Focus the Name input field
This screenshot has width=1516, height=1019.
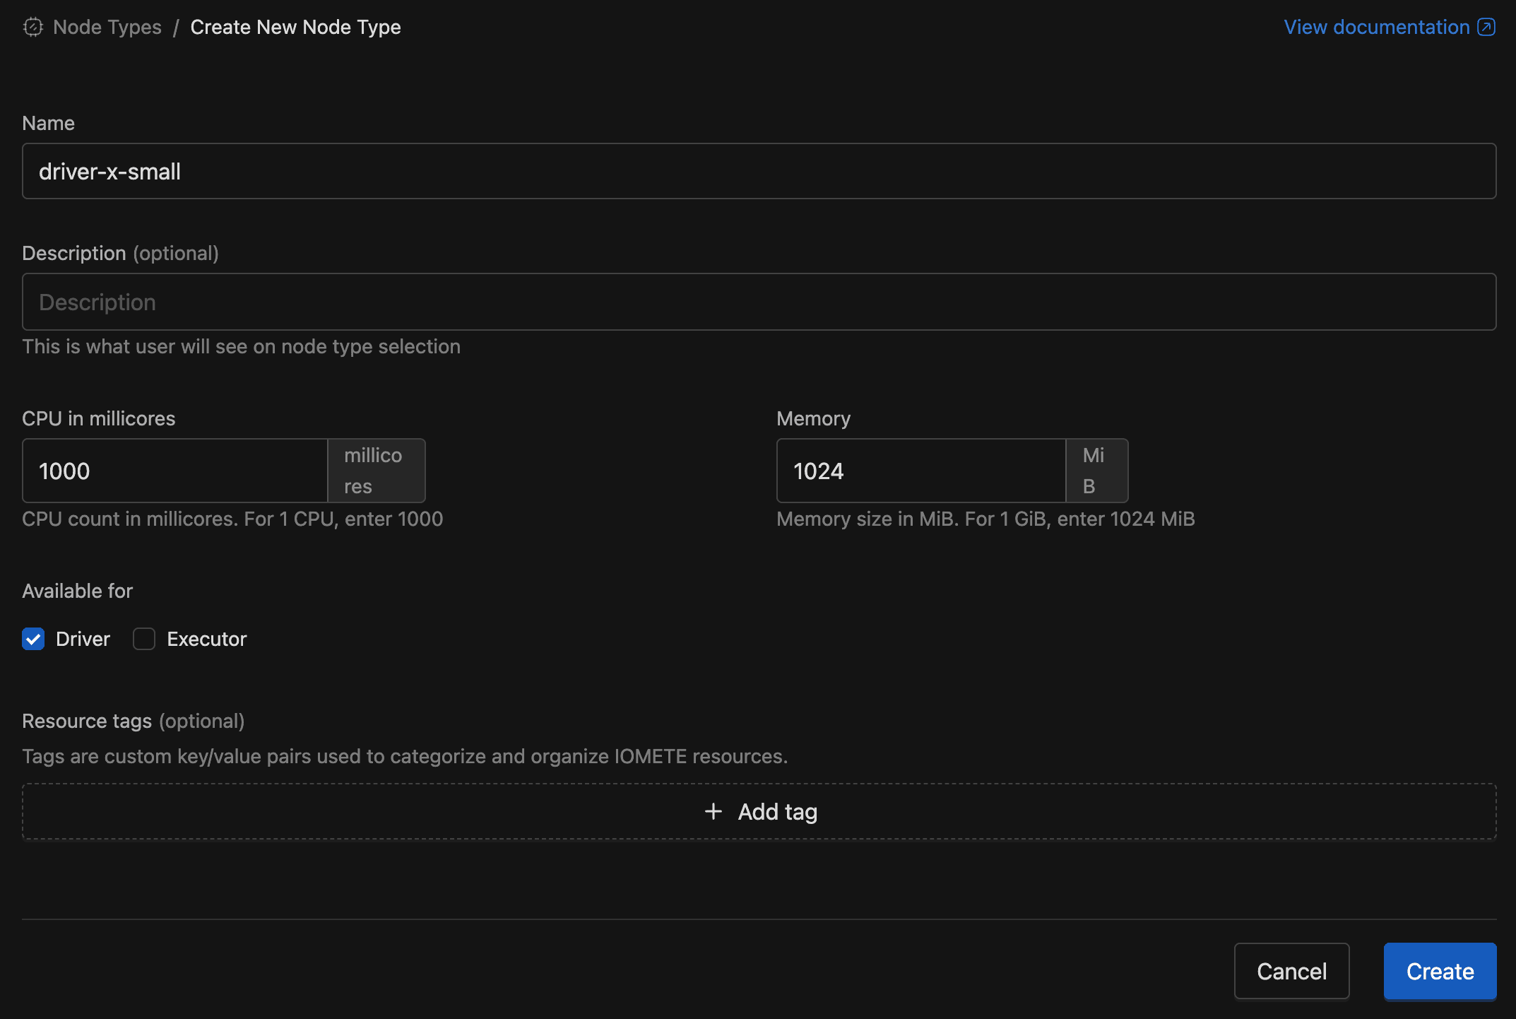tap(759, 171)
